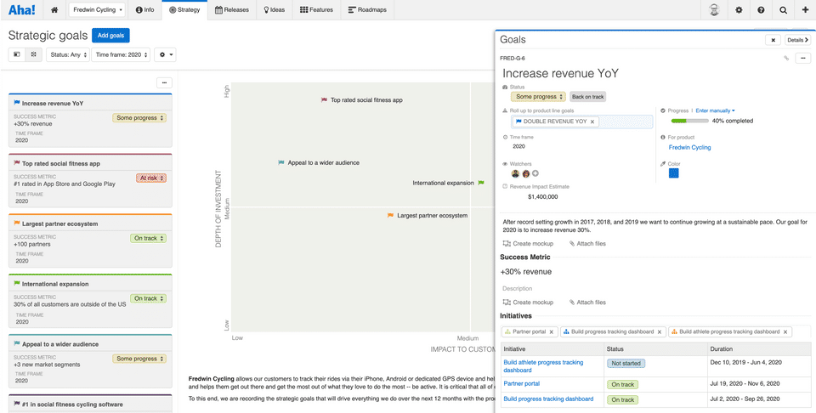The image size is (816, 413).
Task: Add a watcher with plus icon
Action: (x=535, y=173)
